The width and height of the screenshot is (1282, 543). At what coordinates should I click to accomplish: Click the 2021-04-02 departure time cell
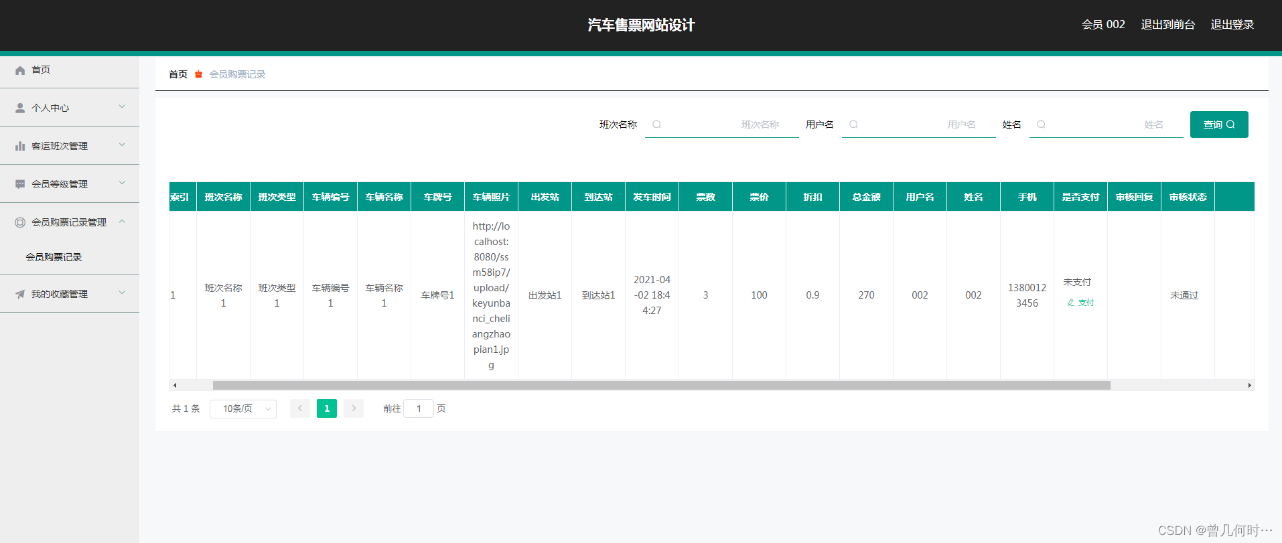point(652,295)
